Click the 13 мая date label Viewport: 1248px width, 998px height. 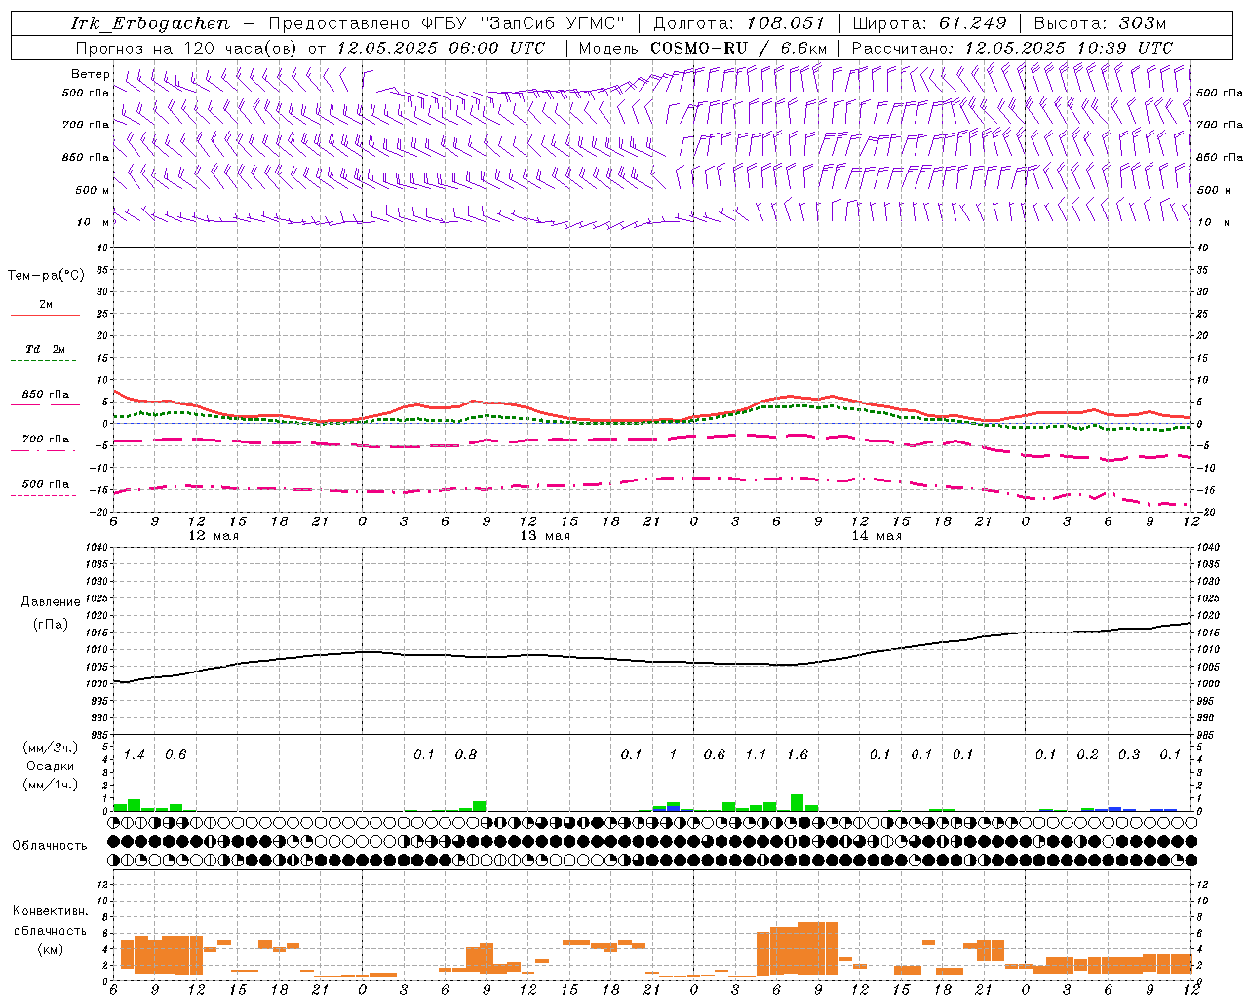tap(545, 536)
